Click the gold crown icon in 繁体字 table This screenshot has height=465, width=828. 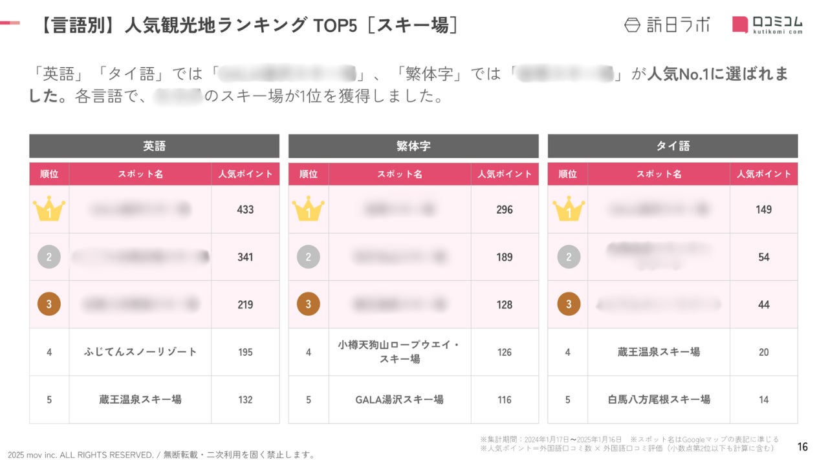(308, 209)
